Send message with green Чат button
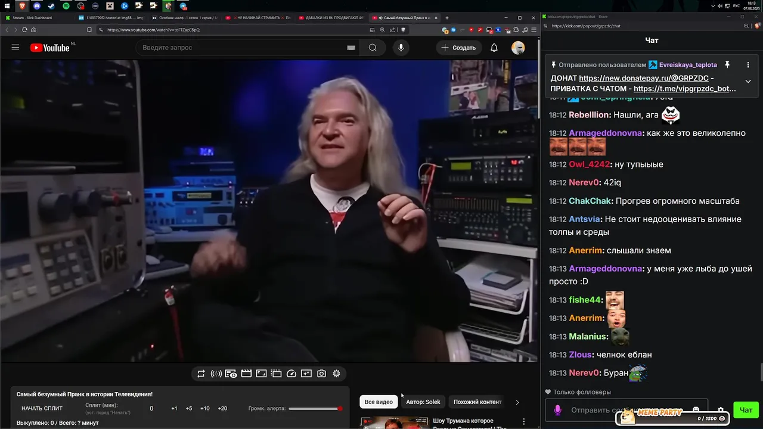This screenshot has height=429, width=763. tap(746, 410)
